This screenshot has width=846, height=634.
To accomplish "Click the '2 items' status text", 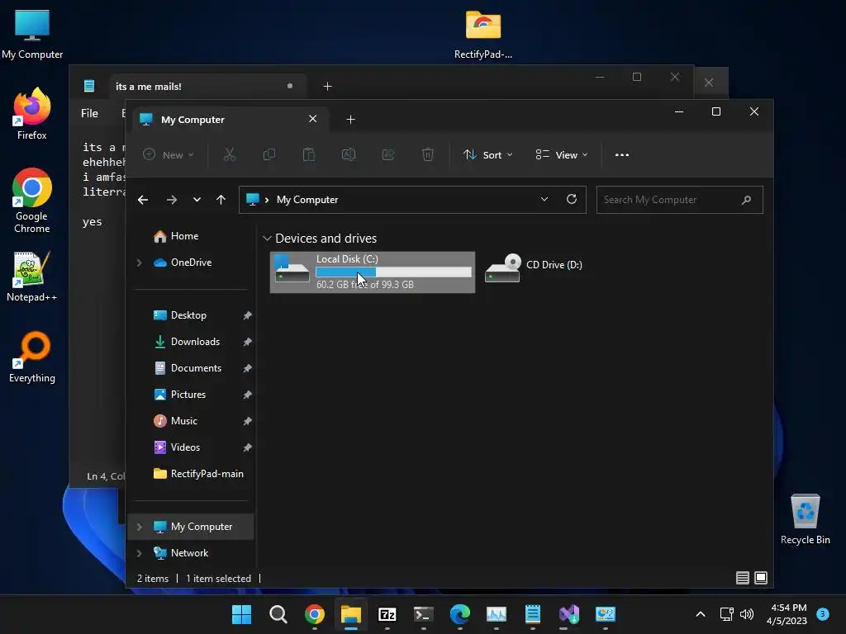I will 153,579.
